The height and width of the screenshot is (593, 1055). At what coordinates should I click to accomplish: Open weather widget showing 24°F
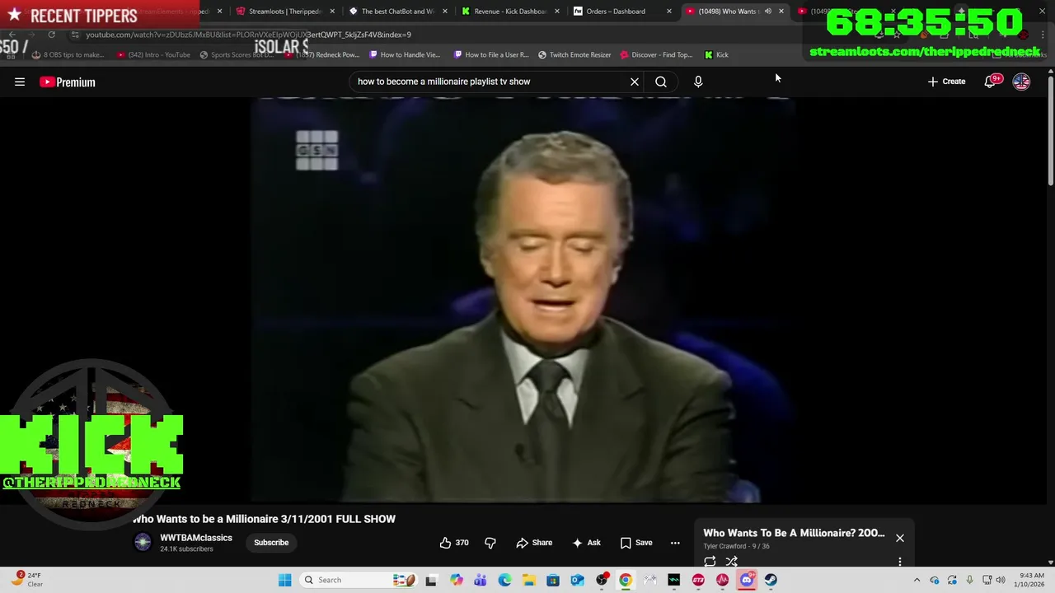(27, 580)
